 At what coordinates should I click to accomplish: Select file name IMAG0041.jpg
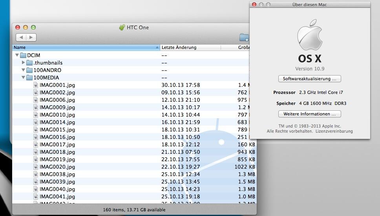coord(57,196)
